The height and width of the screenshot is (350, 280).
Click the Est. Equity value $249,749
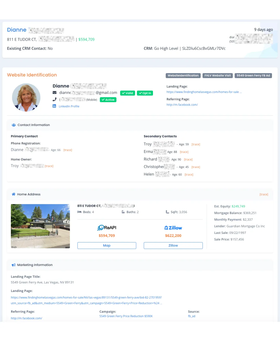pos(238,206)
